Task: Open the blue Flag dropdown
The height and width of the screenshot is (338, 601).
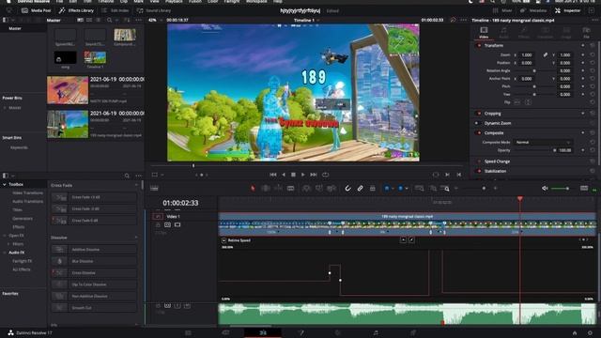Action: click(389, 188)
